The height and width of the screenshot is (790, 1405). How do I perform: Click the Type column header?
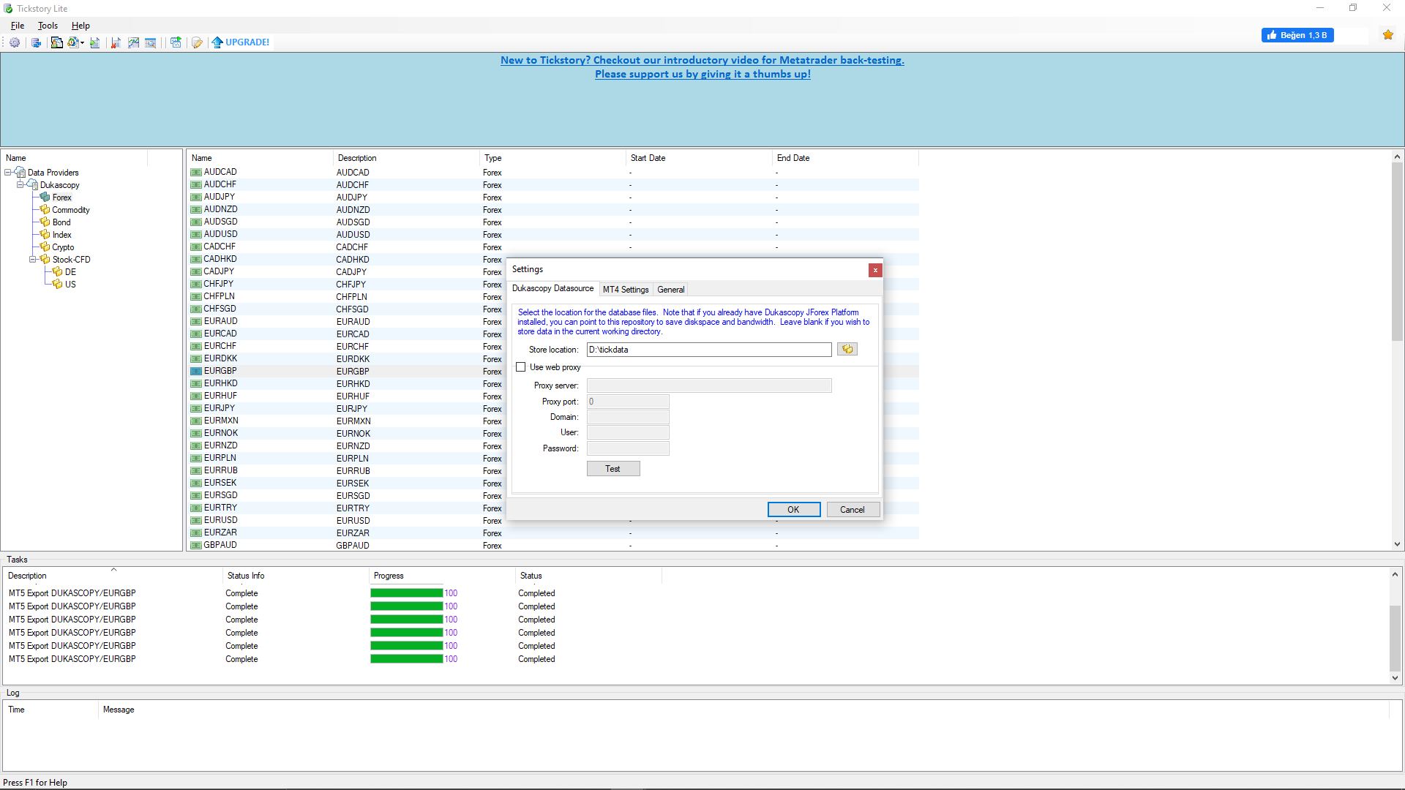coord(552,158)
